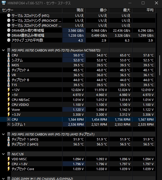Maximize the HWiNFO64 window

(143, 3)
